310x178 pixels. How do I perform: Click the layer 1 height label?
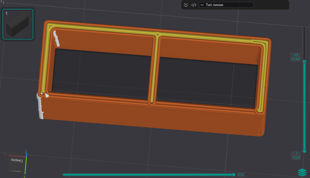297,155
